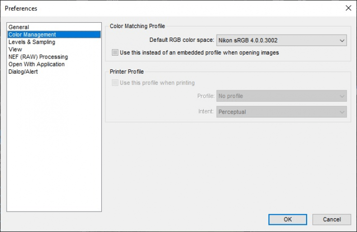This screenshot has height=232, width=357.
Task: Select General in the preferences list
Action: pos(19,27)
